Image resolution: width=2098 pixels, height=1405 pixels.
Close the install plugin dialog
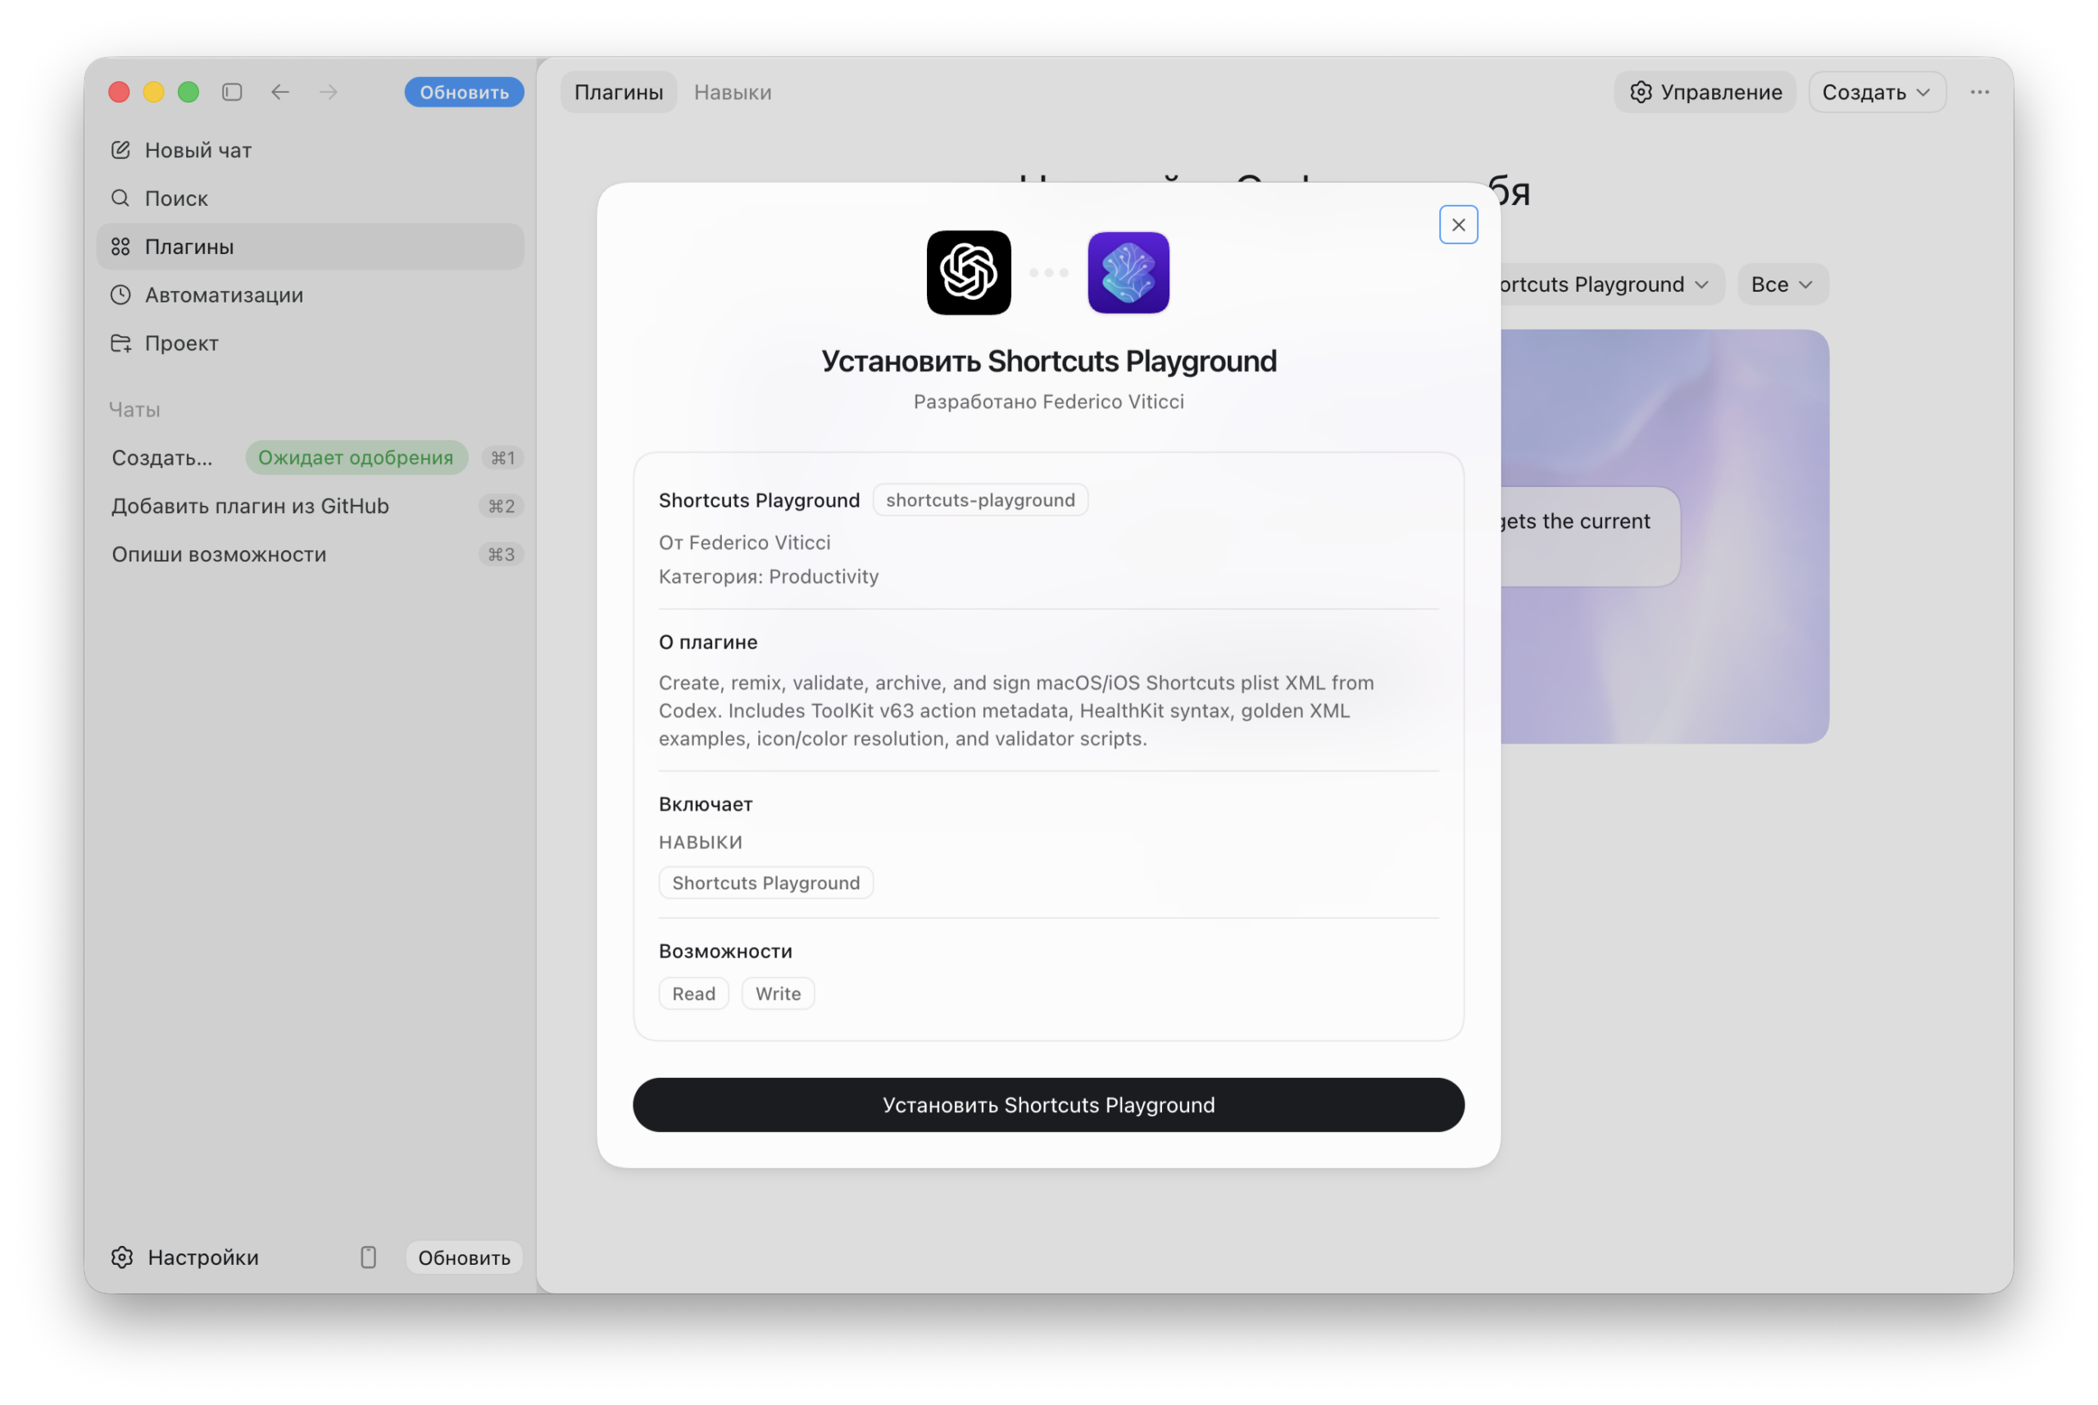point(1459,224)
